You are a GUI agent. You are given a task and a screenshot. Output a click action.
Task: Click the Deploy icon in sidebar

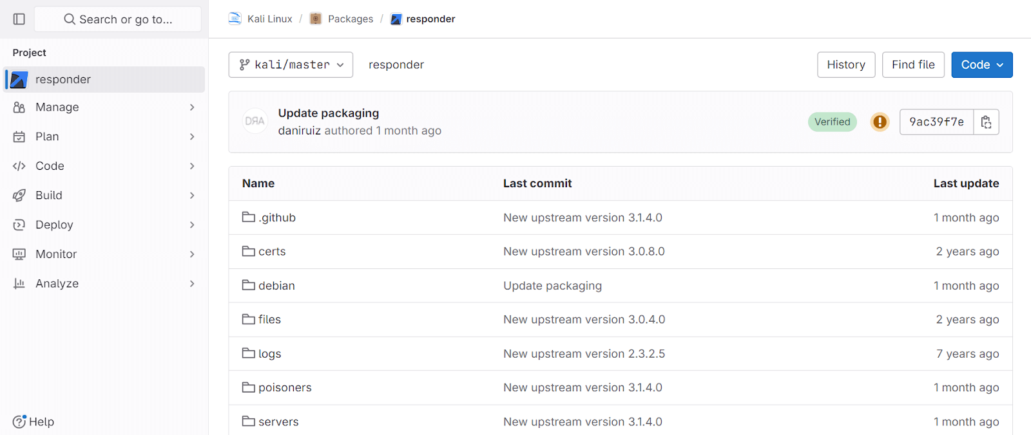[19, 225]
